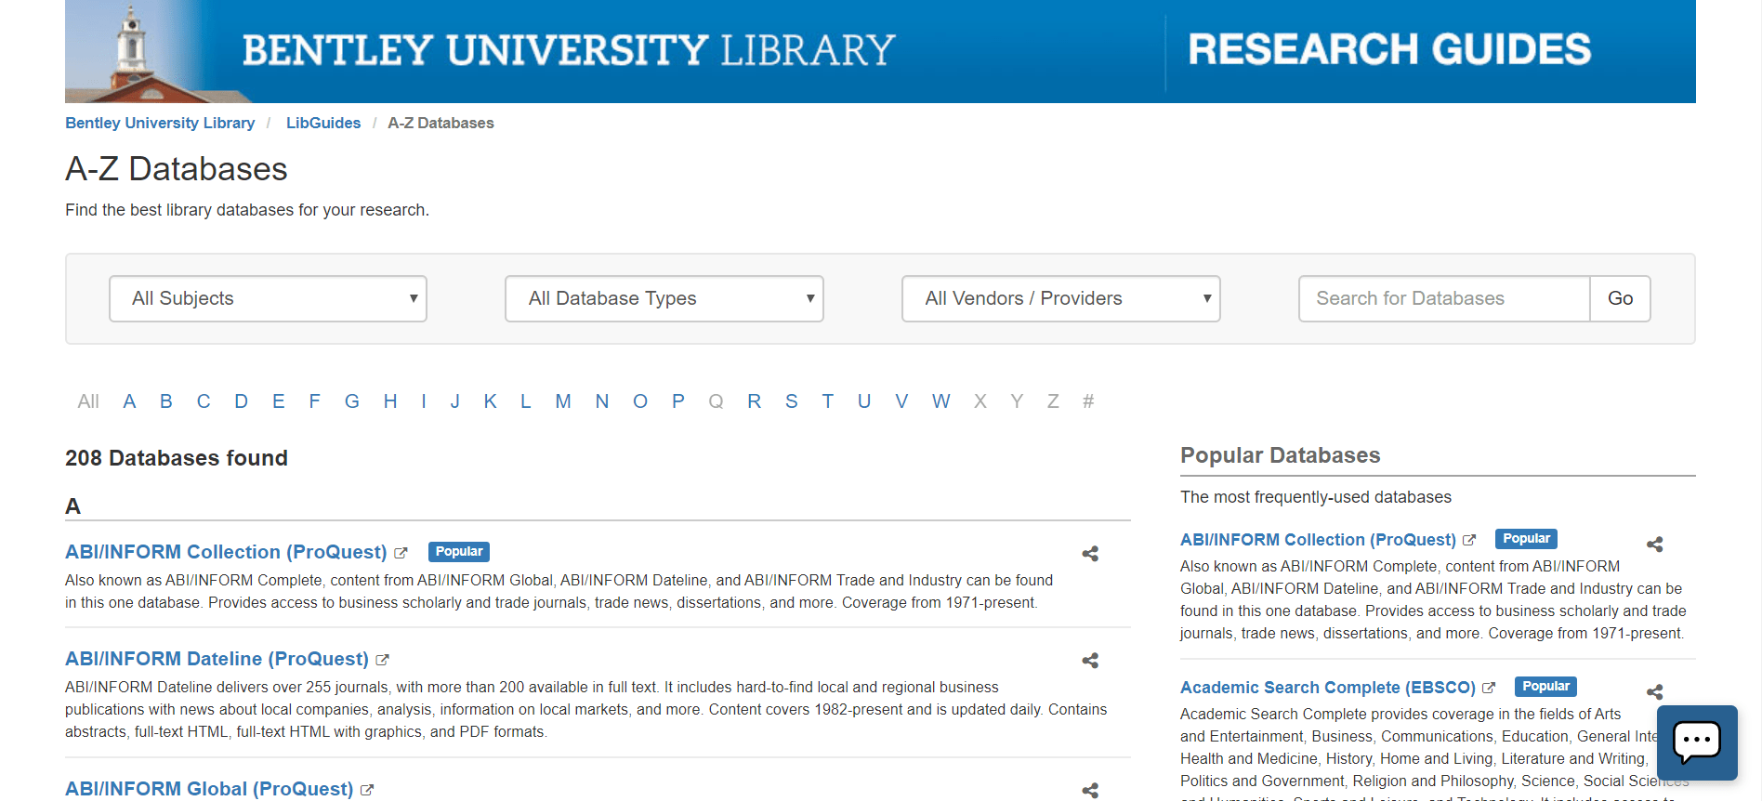The image size is (1762, 801).
Task: Share ABI/INFORM Collection from Popular Databases sidebar
Action: point(1654,545)
